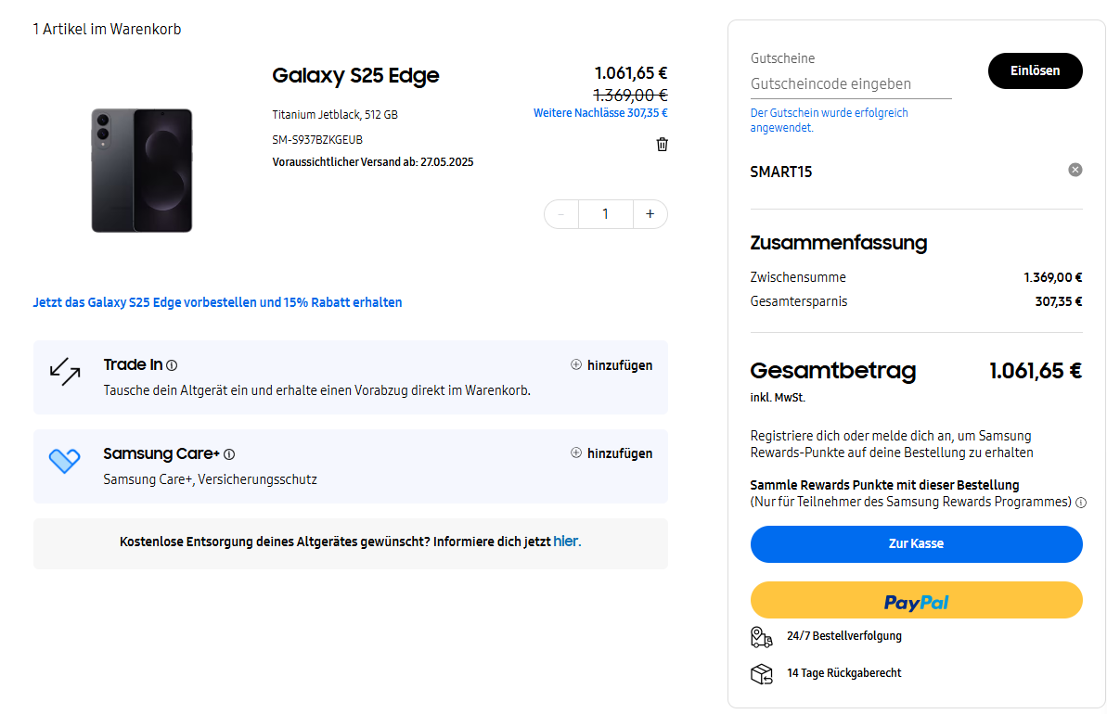Focus the Gutscheincode eingeben field
This screenshot has height=714, width=1107.
(x=850, y=83)
